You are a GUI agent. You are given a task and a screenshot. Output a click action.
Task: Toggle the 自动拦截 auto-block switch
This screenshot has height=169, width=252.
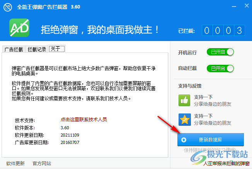(x=220, y=69)
